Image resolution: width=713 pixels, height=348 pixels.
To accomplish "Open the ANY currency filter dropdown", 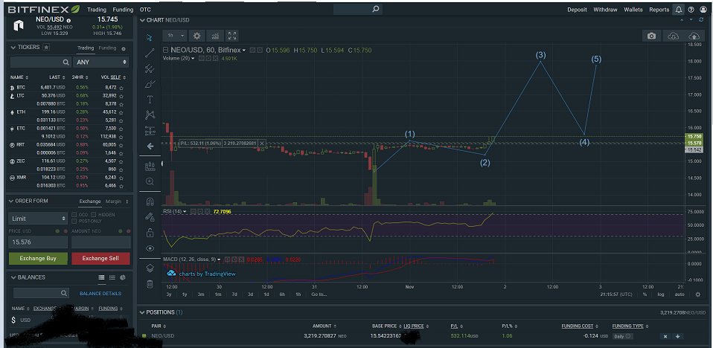I will coord(100,62).
